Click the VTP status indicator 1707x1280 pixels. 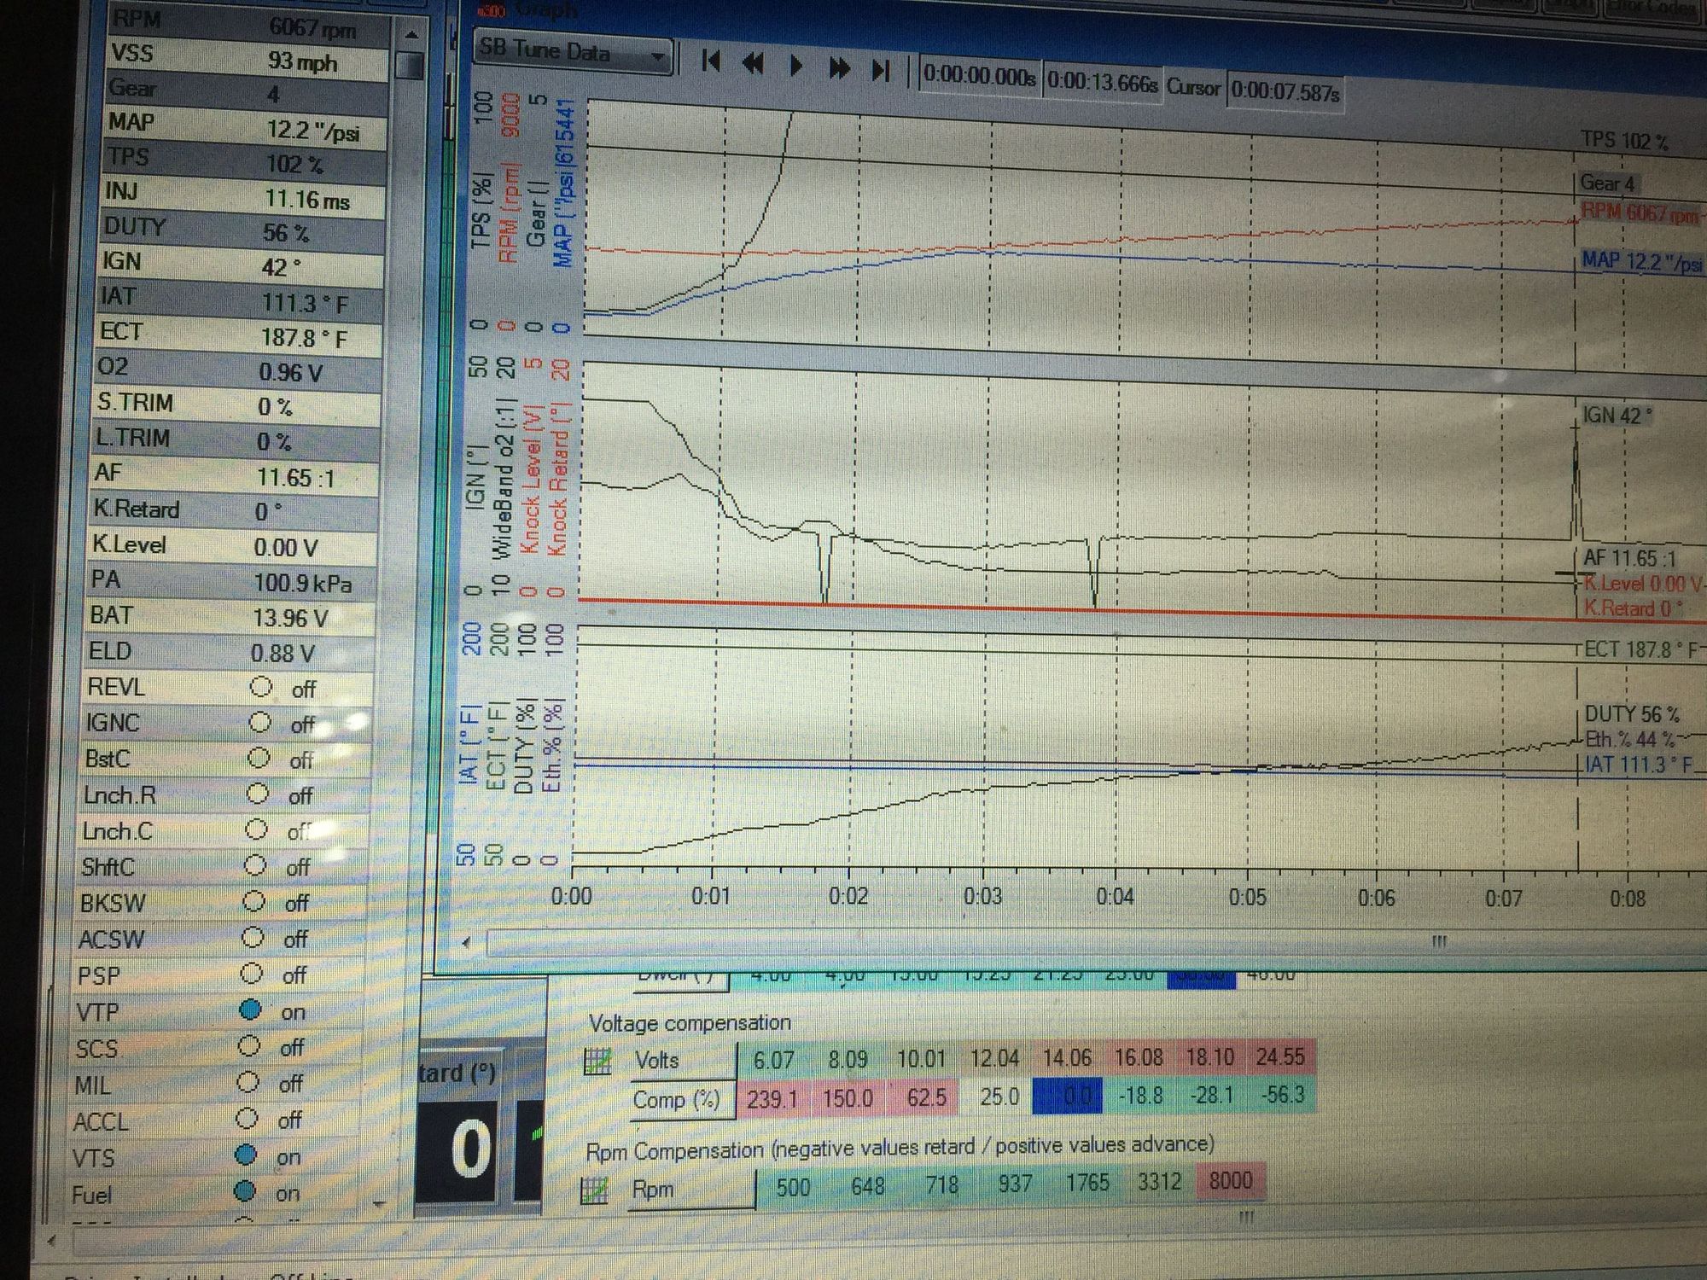(250, 1010)
